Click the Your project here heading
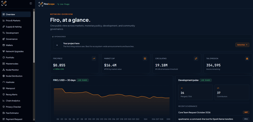 click(x=71, y=43)
